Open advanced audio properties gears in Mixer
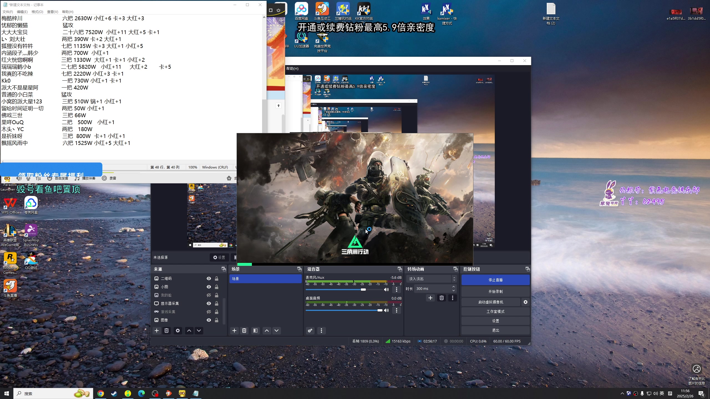710x399 pixels. pyautogui.click(x=310, y=331)
